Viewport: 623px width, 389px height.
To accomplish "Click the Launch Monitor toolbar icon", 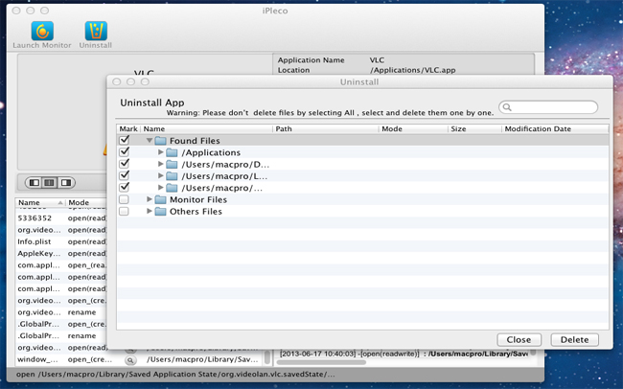I will (42, 31).
